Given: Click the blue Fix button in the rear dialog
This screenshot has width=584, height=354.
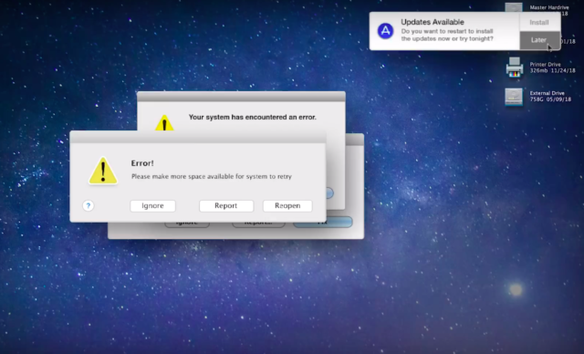Looking at the screenshot, I should pos(322,222).
